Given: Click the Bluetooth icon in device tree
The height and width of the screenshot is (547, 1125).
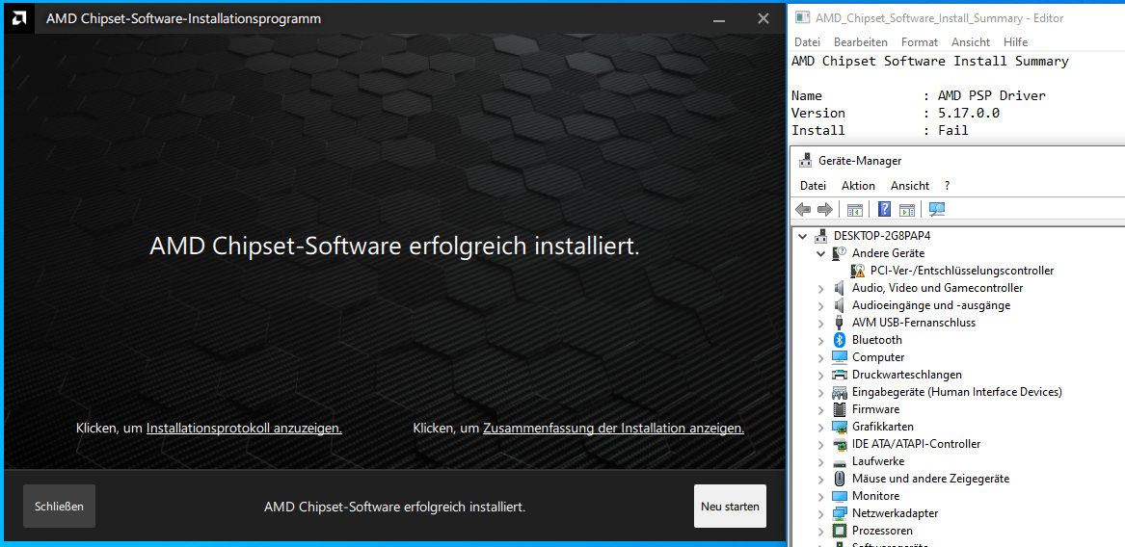Looking at the screenshot, I should [x=840, y=340].
